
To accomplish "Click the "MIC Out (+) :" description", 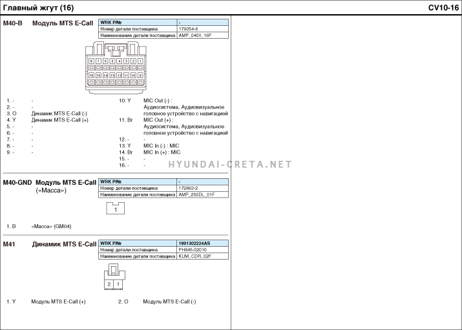I will click(x=158, y=120).
